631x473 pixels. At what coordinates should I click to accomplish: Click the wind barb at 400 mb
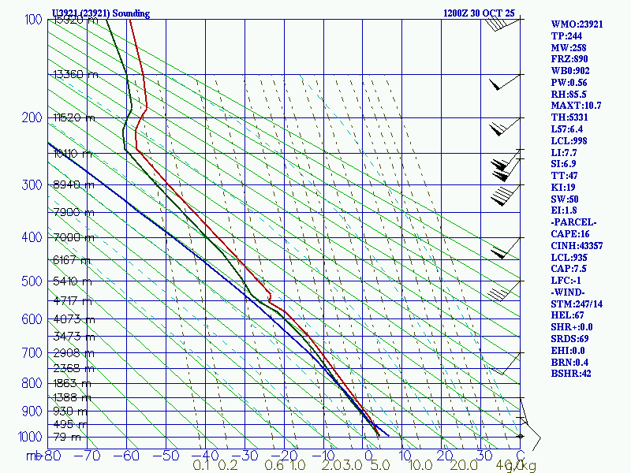pyautogui.click(x=506, y=248)
